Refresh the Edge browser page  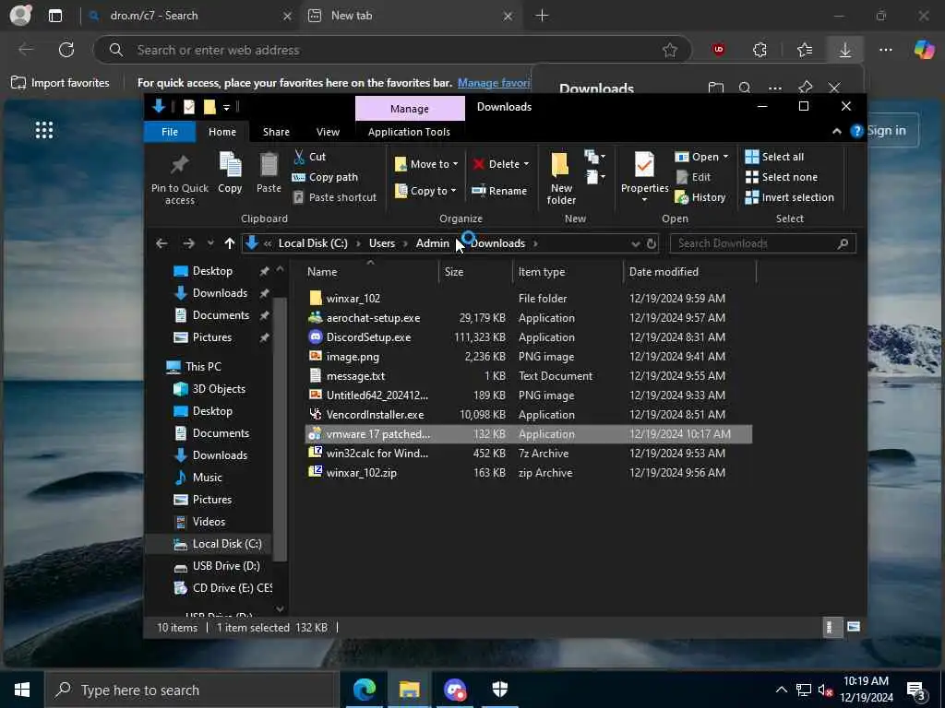tap(66, 50)
